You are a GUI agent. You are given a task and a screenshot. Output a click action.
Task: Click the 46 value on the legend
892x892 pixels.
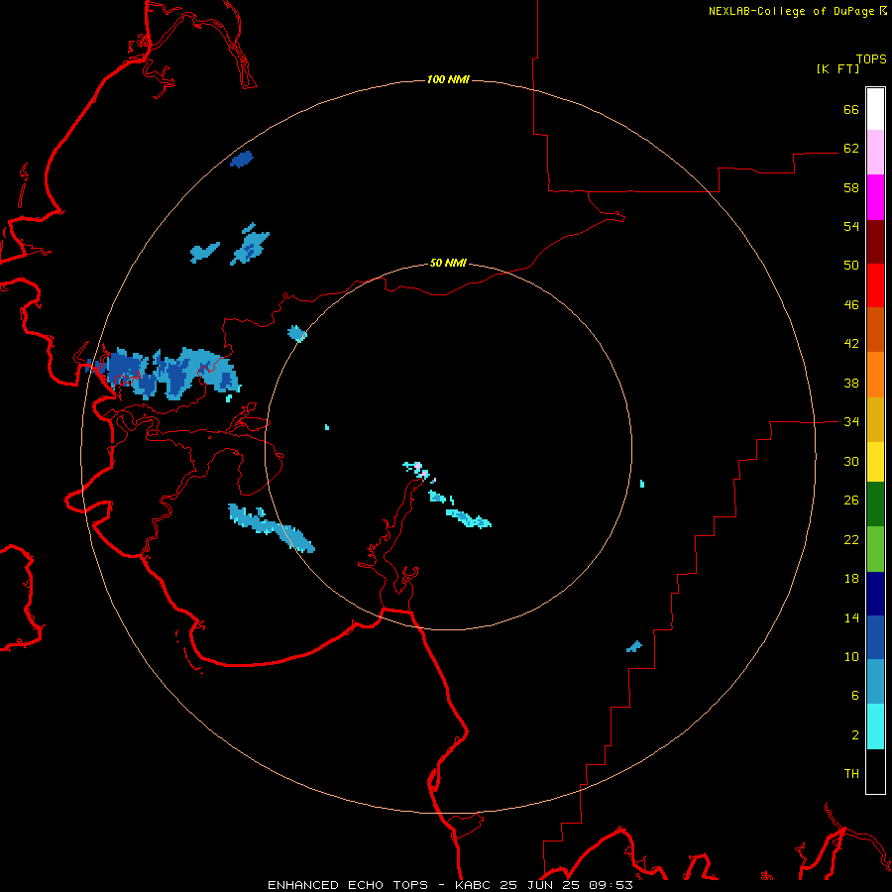[851, 305]
